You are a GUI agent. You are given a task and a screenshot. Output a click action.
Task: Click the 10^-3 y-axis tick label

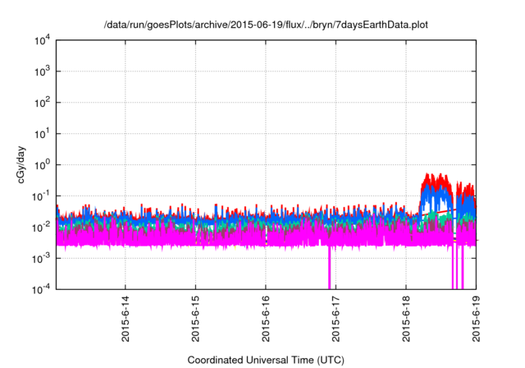point(41,259)
